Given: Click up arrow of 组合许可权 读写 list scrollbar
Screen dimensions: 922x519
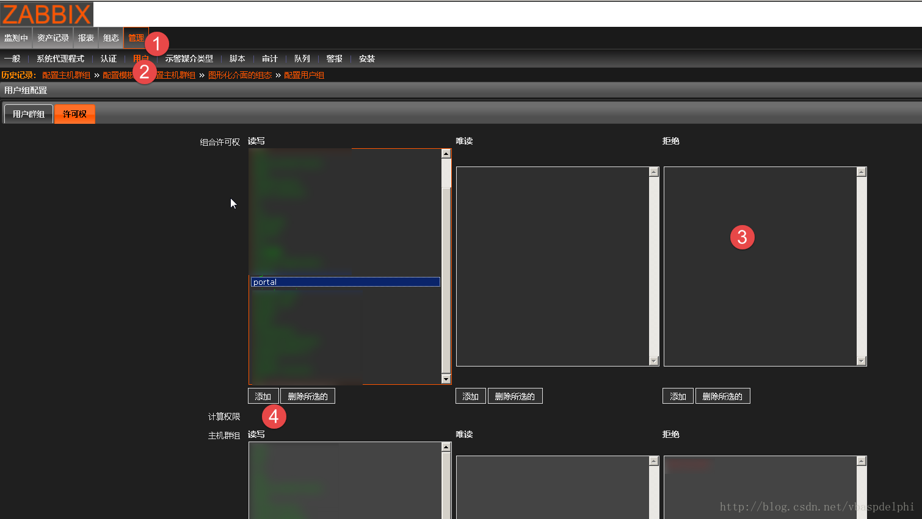Looking at the screenshot, I should click(446, 154).
